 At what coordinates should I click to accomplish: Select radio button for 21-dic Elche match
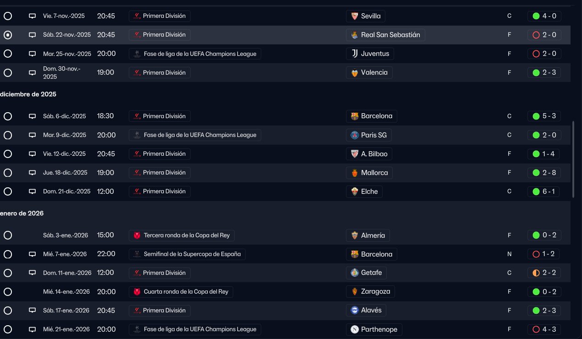point(8,191)
